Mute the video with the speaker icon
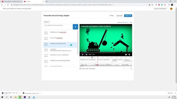Viewport: 177px width, 99px height. 87,54
